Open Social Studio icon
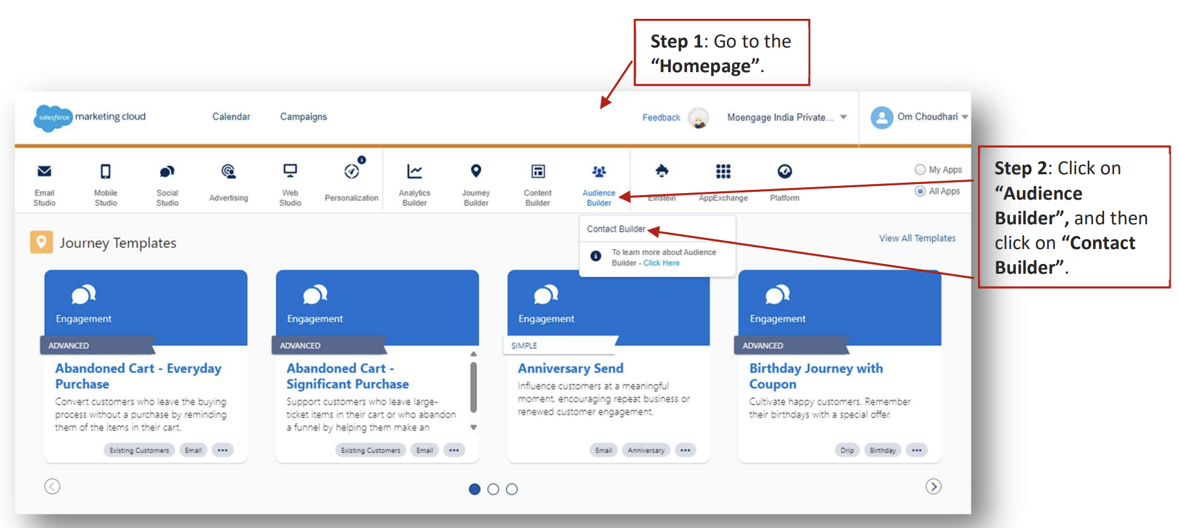The height and width of the screenshot is (528, 1179). point(167,172)
